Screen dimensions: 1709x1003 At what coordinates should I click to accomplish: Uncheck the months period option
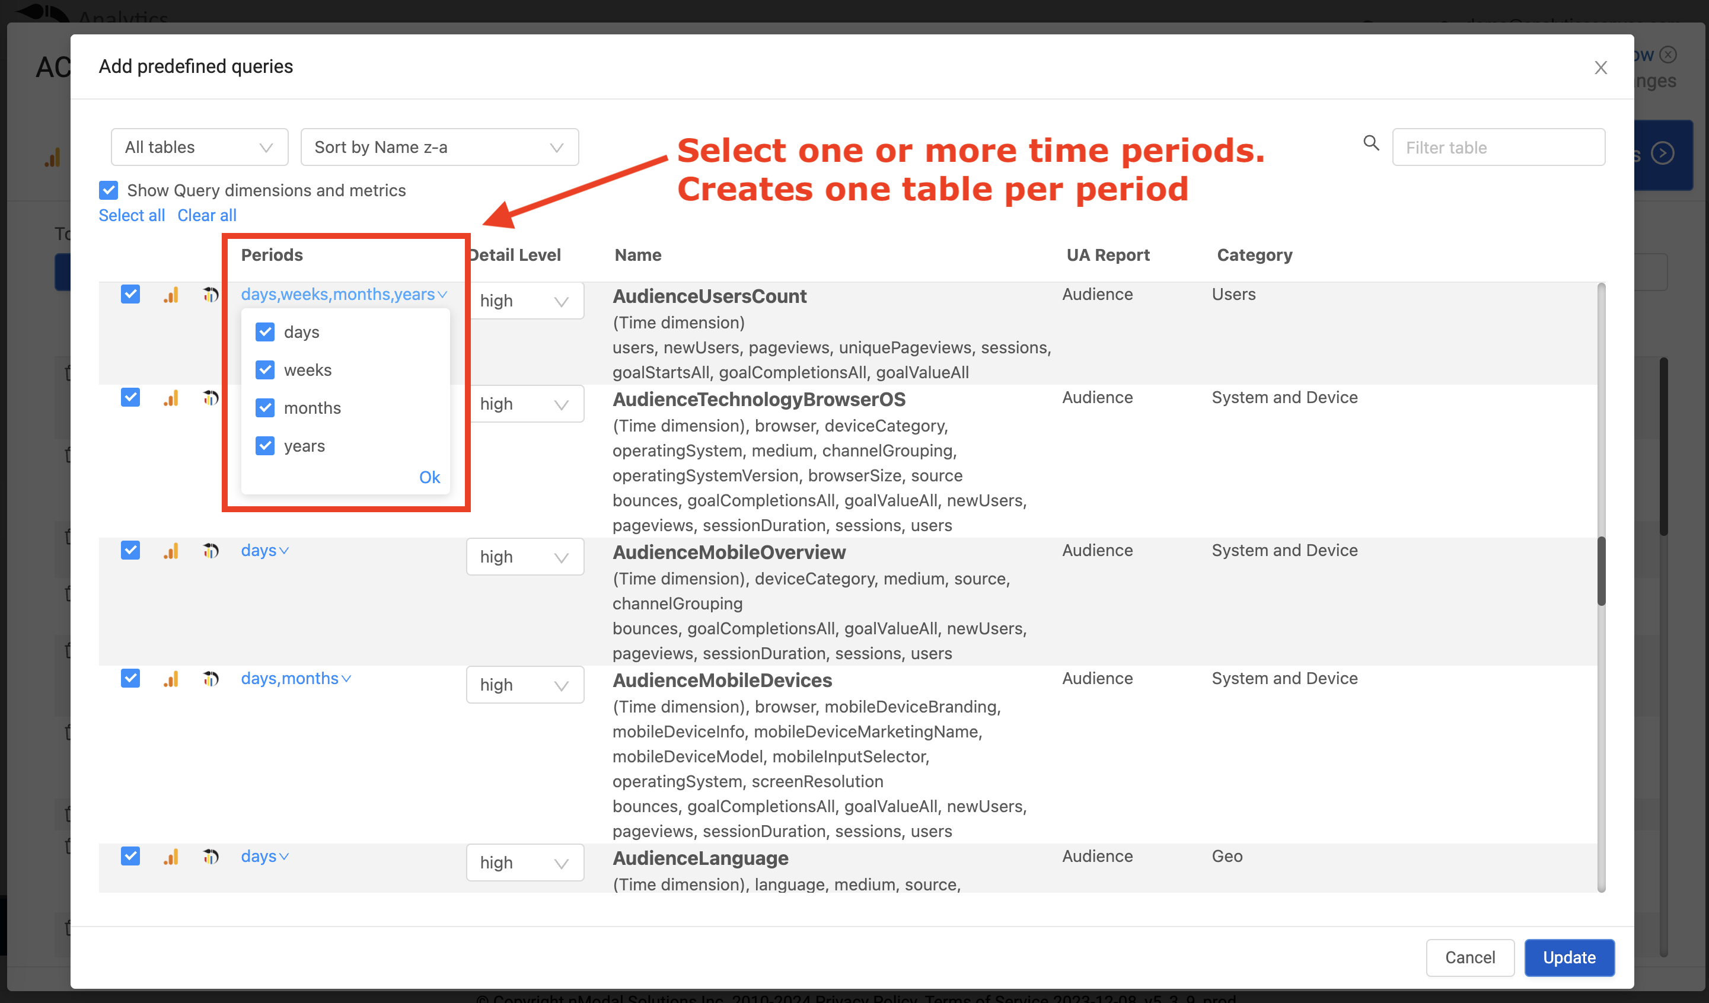pyautogui.click(x=265, y=408)
